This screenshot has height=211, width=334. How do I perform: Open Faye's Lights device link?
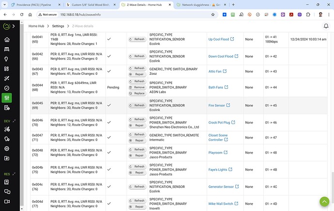click(x=218, y=169)
